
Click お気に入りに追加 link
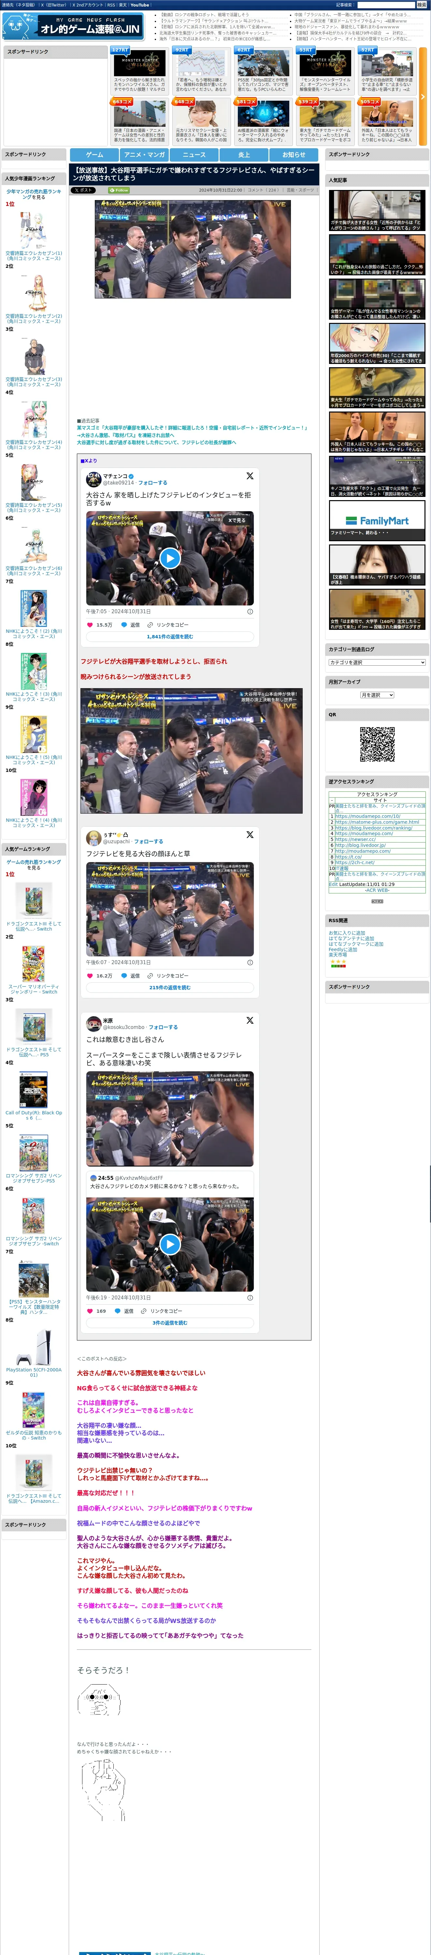click(347, 934)
